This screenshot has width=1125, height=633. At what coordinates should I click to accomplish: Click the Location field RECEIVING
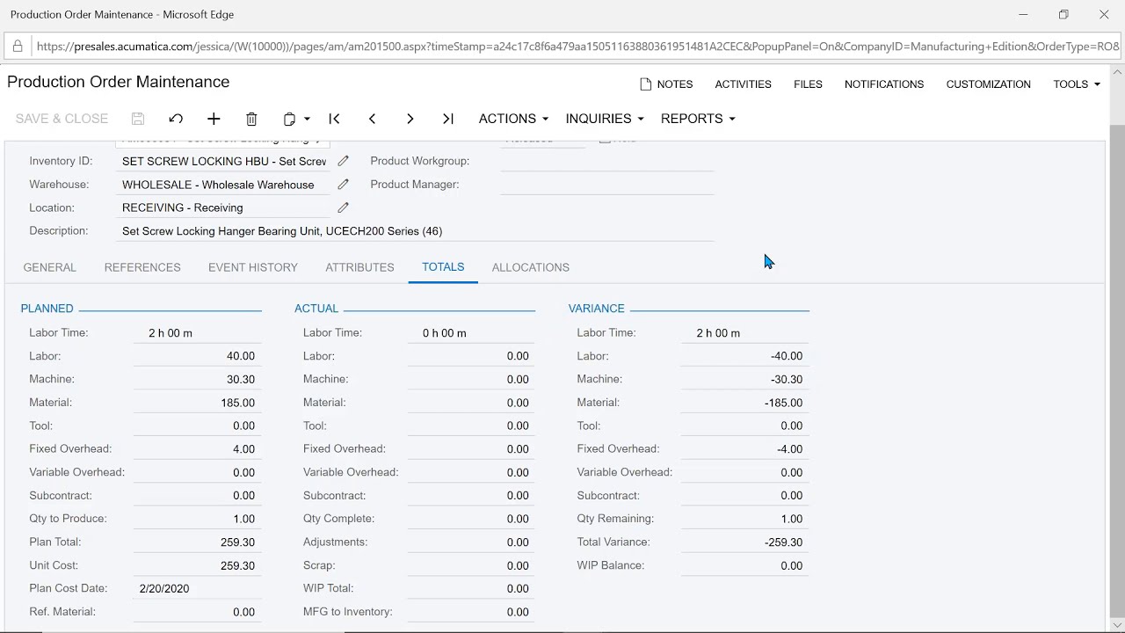[224, 207]
